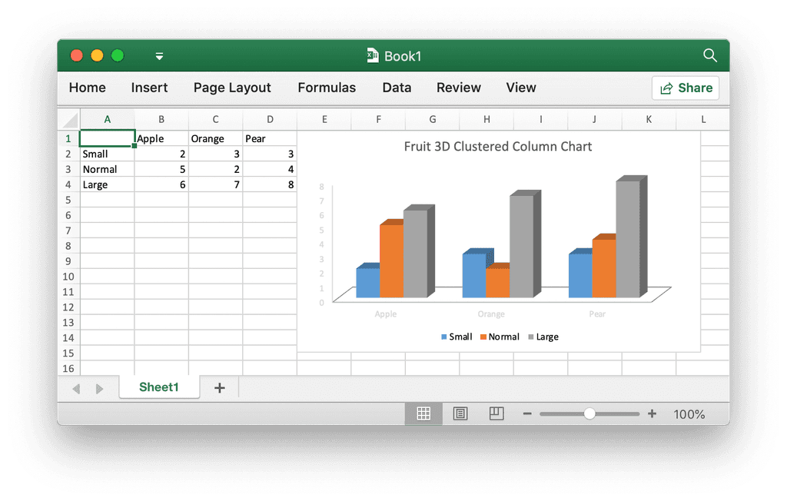Screen dimensions: 787x501
Task: Click the Large legend entry in chart
Action: click(543, 337)
